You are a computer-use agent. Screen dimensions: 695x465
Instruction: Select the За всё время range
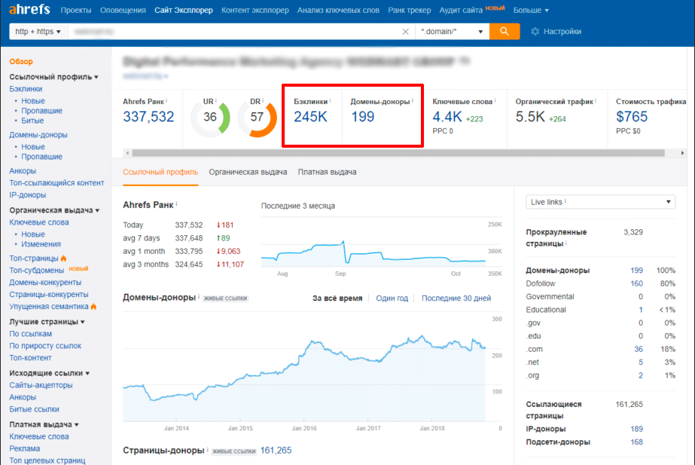(337, 298)
